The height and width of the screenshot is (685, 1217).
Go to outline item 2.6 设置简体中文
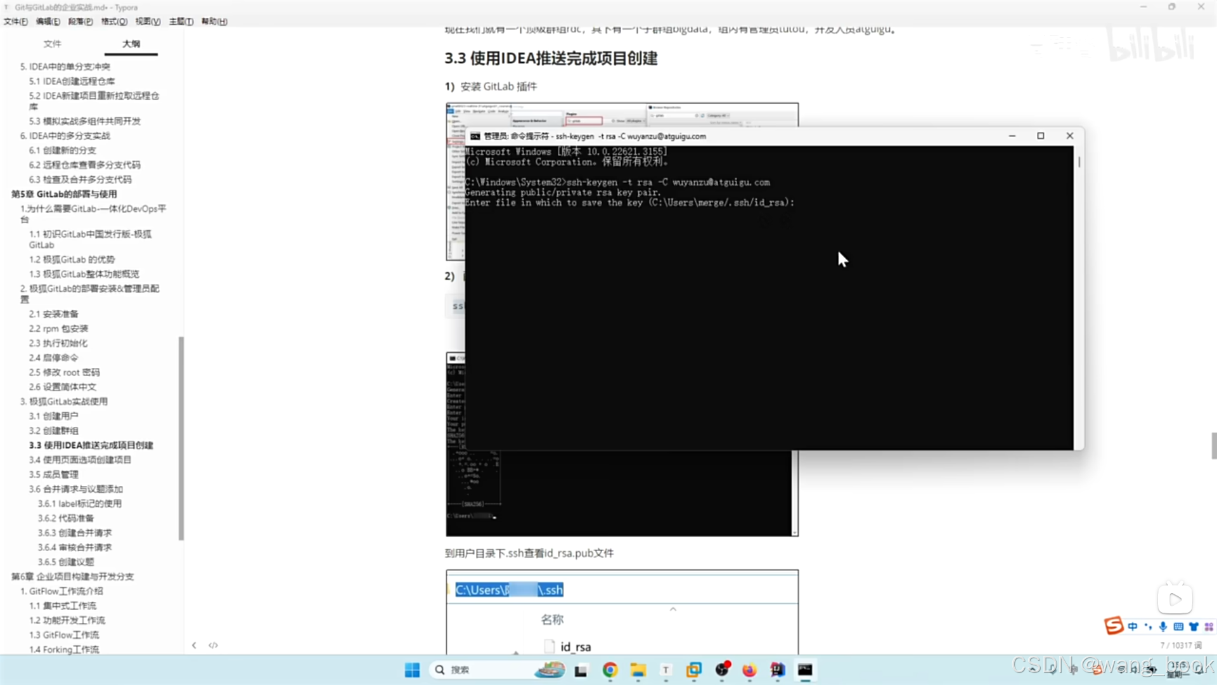pos(62,387)
